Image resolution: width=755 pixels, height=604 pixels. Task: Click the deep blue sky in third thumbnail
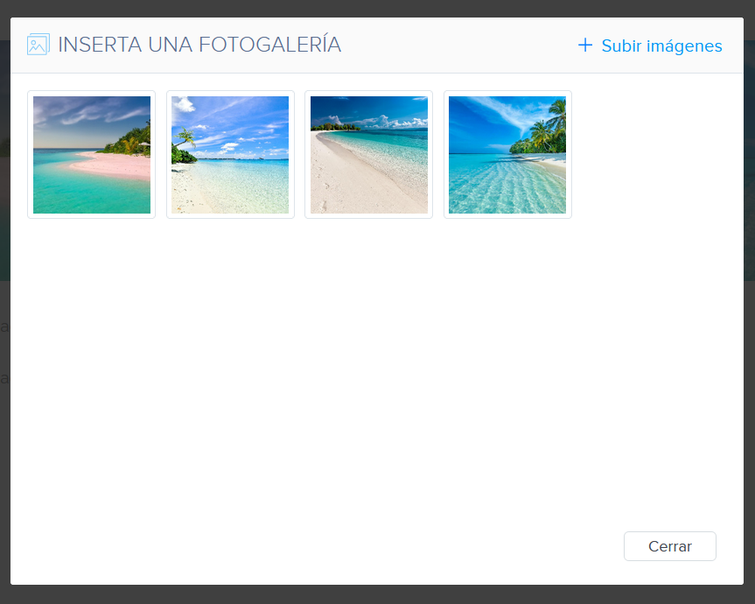(367, 105)
